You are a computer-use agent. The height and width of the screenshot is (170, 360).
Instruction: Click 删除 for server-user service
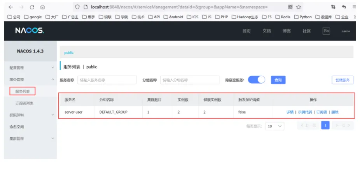[x=335, y=112]
